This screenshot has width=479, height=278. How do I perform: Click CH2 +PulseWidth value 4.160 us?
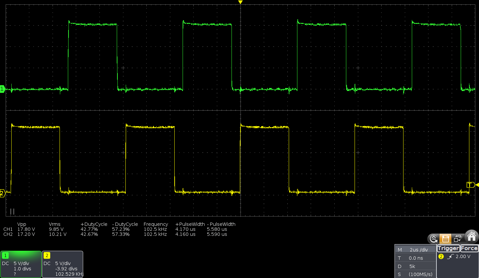(x=185, y=234)
